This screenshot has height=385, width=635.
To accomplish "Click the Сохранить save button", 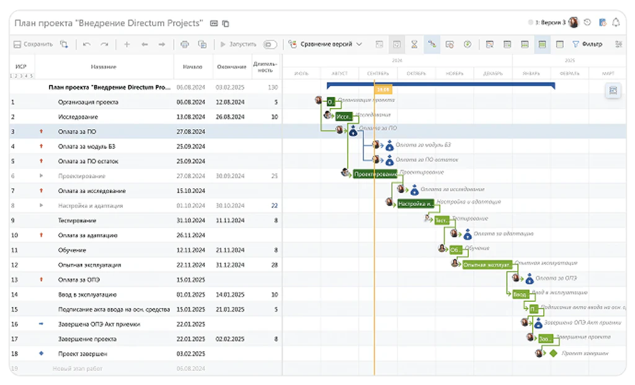I will point(33,44).
